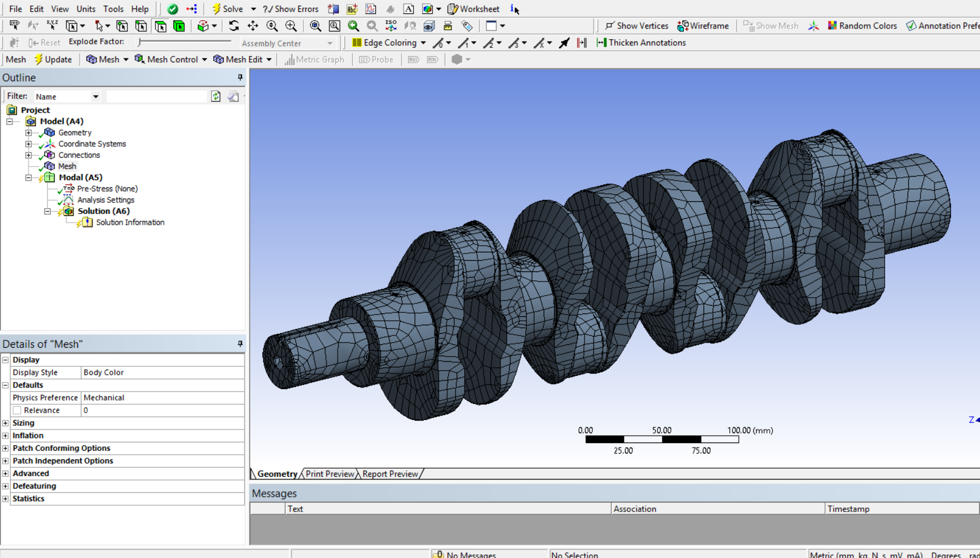Click the Outline filter text field
The image size is (980, 558).
click(x=157, y=96)
